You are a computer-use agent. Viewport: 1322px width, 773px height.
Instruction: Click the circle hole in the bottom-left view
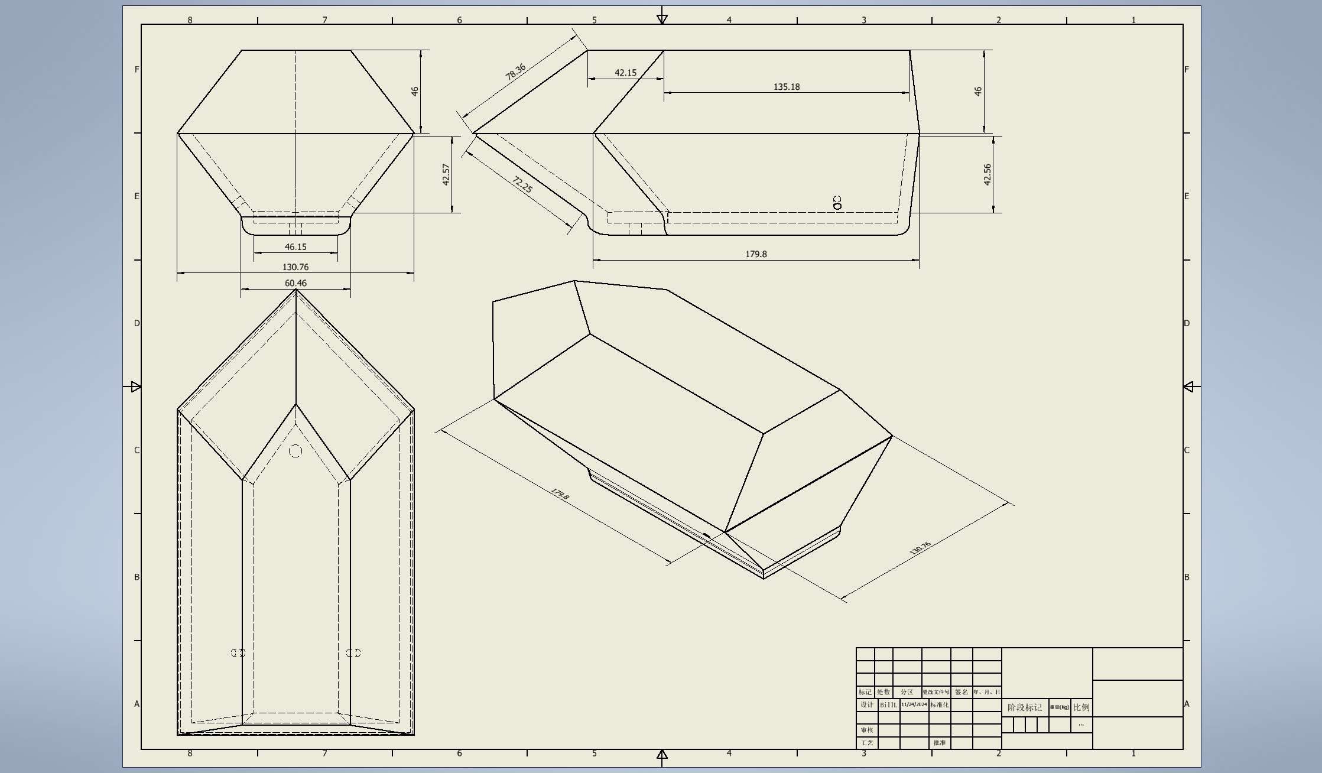click(x=295, y=452)
